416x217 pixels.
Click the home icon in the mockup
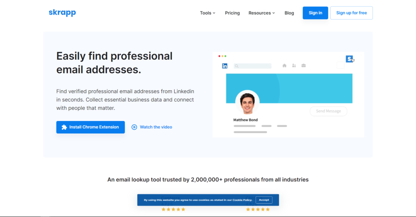tap(284, 65)
